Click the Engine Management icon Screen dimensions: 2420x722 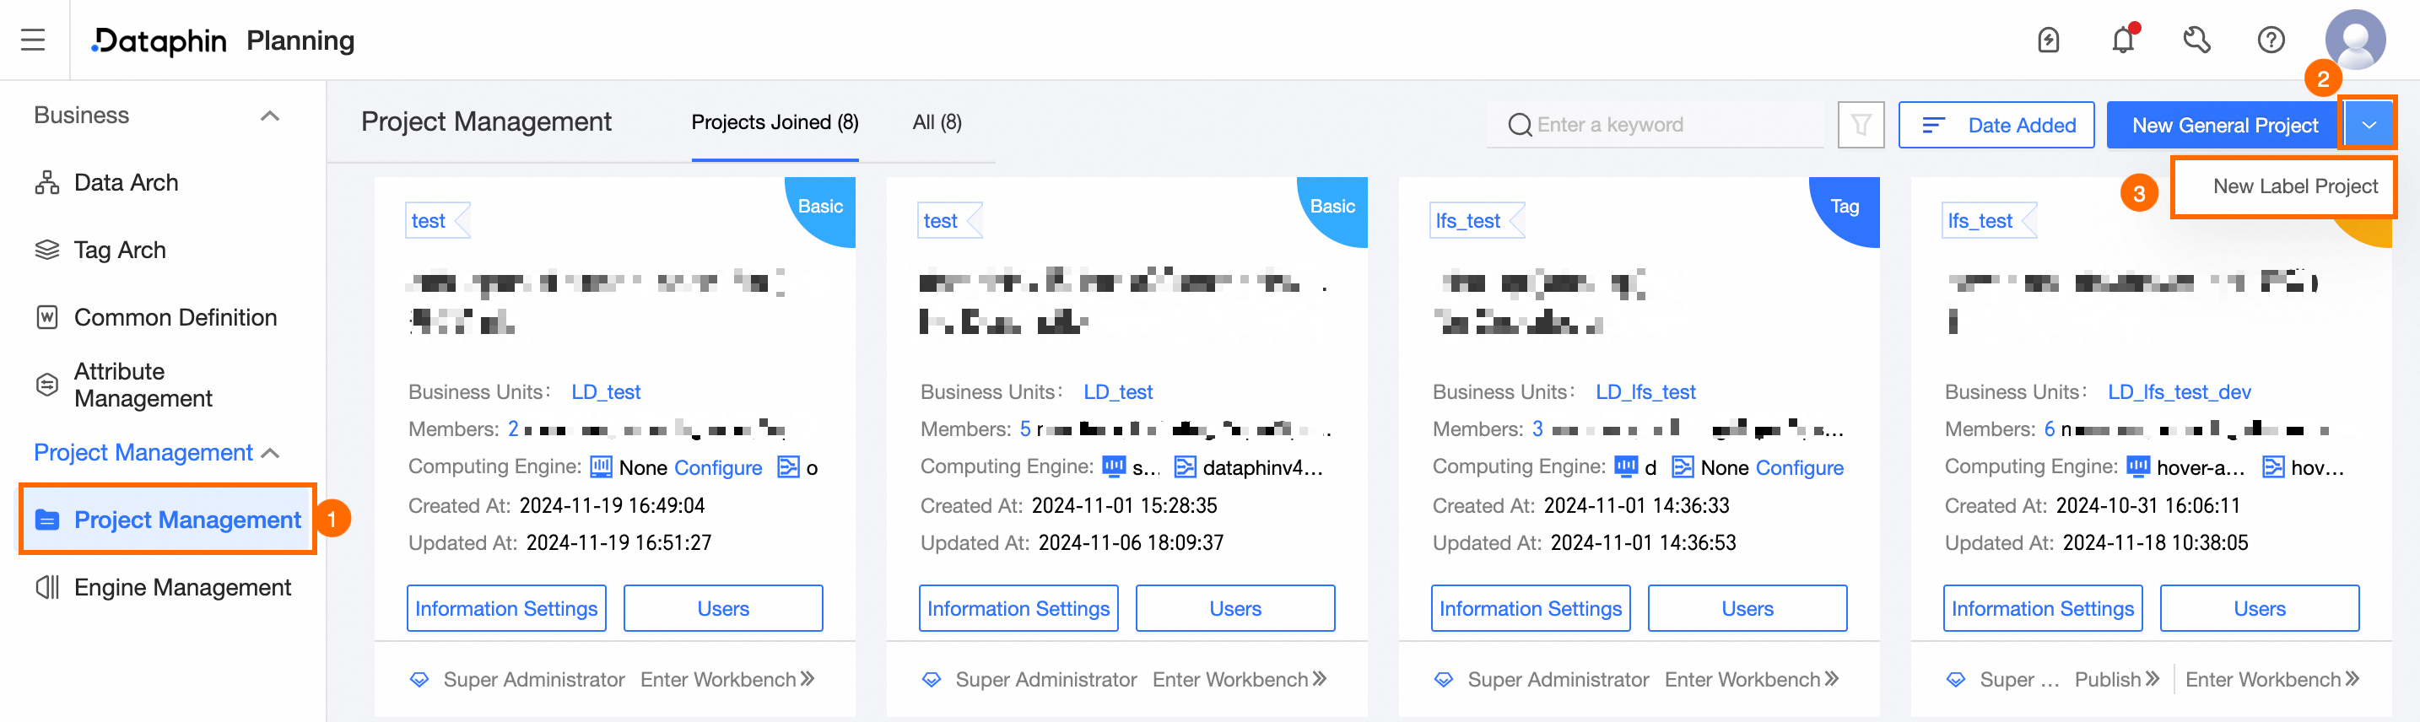[47, 588]
